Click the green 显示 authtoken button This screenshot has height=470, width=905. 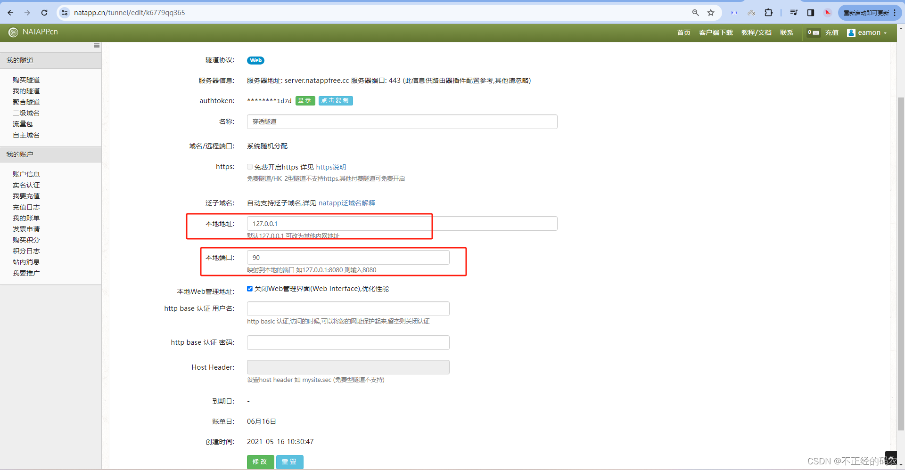305,101
